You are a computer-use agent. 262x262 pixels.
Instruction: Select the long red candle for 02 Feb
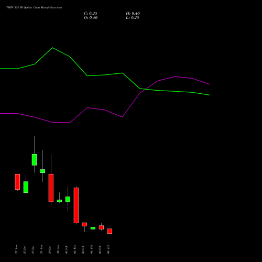pyautogui.click(x=76, y=205)
